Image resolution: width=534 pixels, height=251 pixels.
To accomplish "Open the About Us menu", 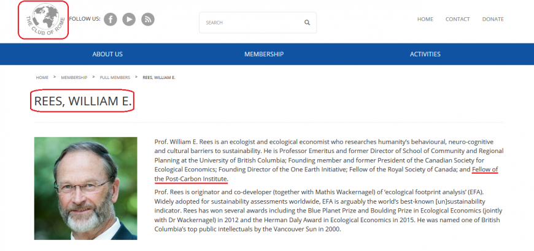I will point(107,54).
